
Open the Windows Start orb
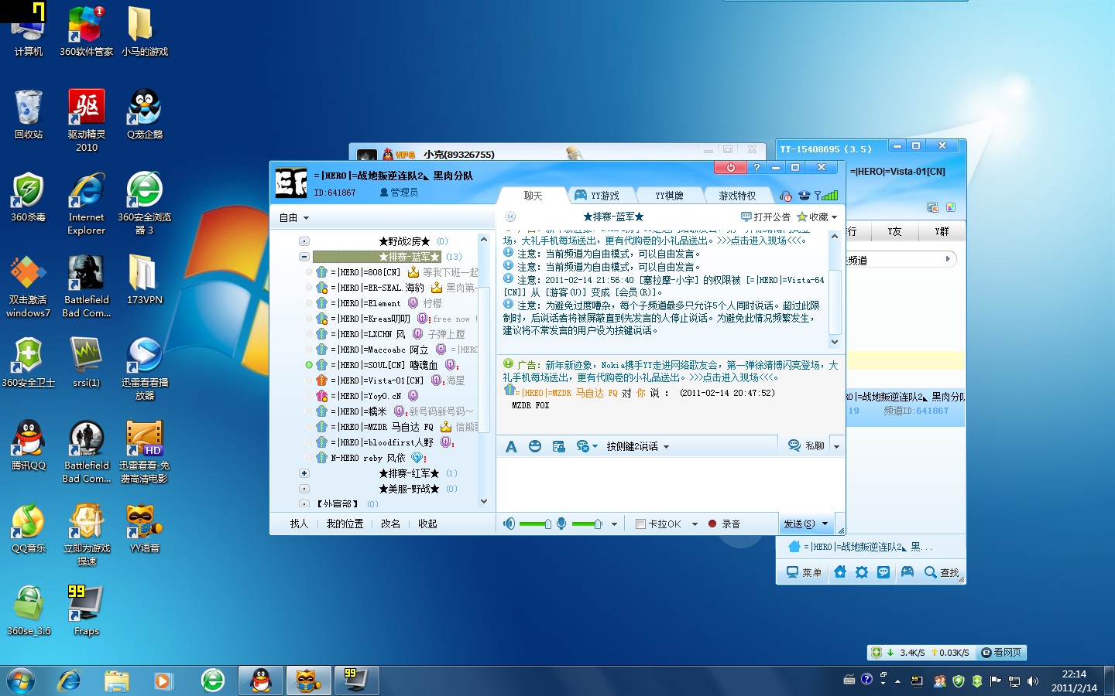point(21,681)
